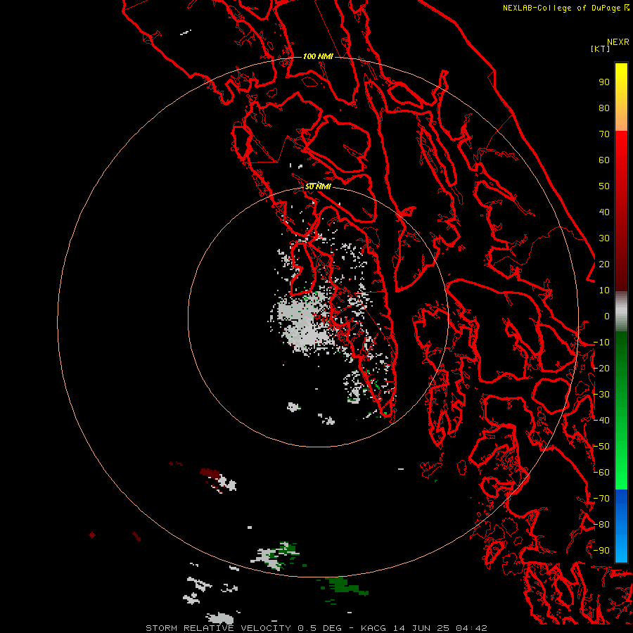Click the -30 value on velocity scale
Screen dimensions: 633x633
(601, 395)
